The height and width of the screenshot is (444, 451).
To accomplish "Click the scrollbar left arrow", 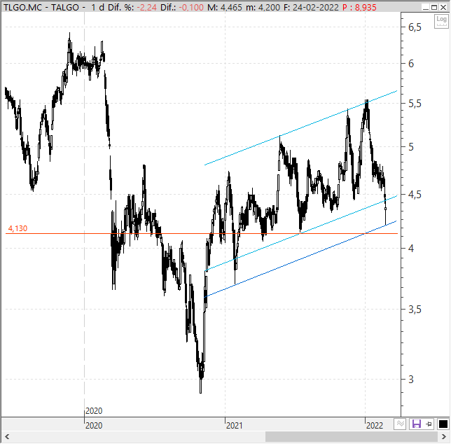I will pyautogui.click(x=7, y=437).
